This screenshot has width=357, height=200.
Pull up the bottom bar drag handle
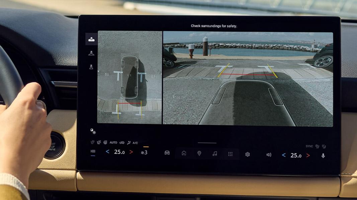(207, 143)
